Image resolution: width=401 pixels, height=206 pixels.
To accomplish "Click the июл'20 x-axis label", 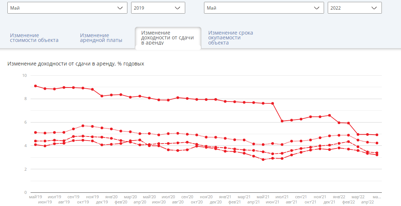I will 168,197.
